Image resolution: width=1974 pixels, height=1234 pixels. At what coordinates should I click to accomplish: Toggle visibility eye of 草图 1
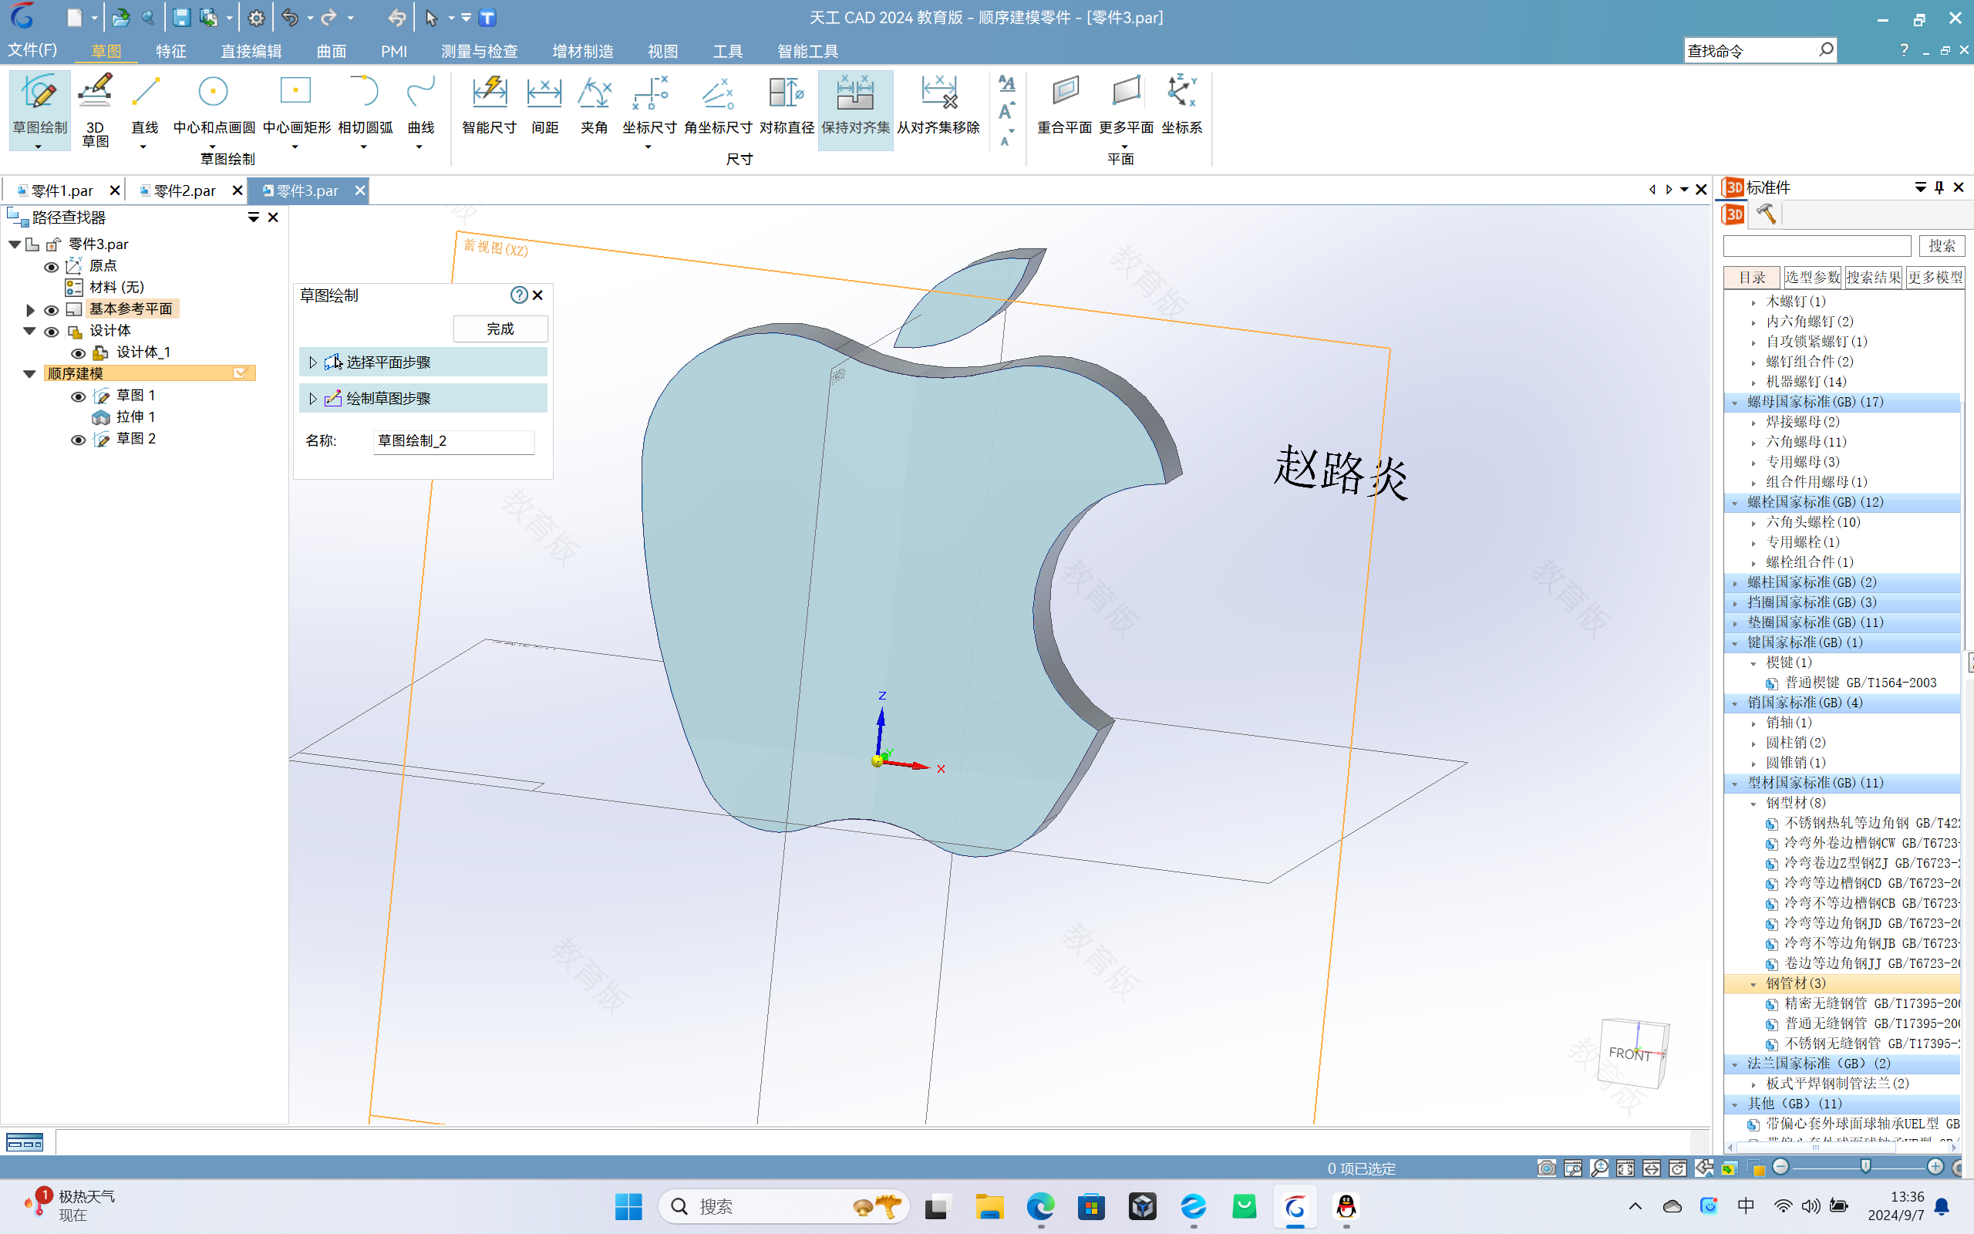79,396
